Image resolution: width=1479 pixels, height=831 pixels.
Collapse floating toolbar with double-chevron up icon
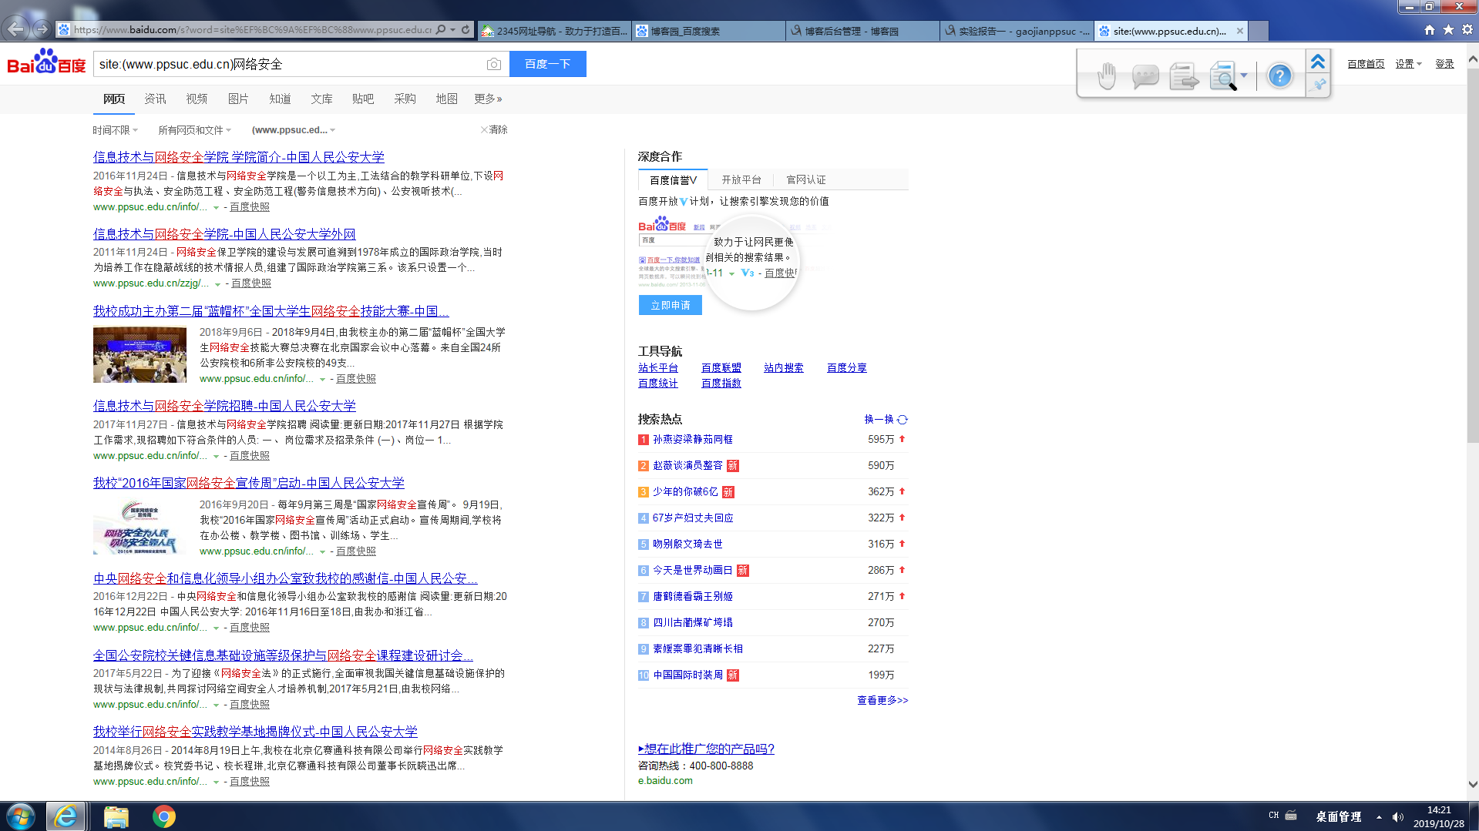[x=1318, y=61]
